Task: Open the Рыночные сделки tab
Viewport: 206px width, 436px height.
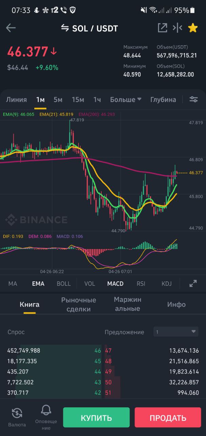Action: click(79, 305)
